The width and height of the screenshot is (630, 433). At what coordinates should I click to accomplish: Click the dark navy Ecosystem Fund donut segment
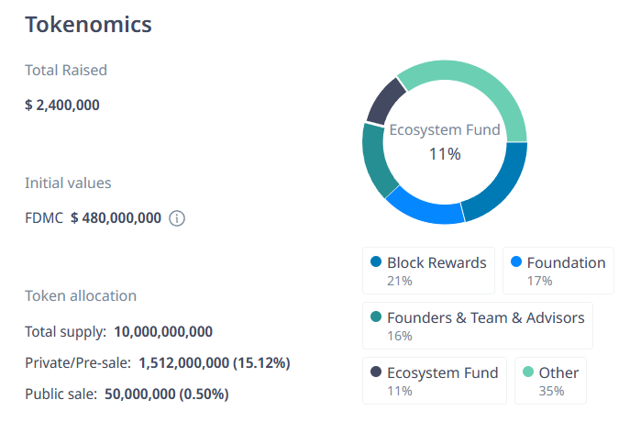(x=387, y=102)
